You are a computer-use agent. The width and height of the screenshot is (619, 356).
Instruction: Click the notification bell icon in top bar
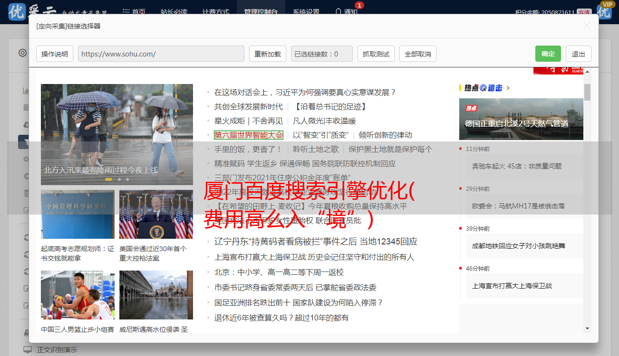338,11
